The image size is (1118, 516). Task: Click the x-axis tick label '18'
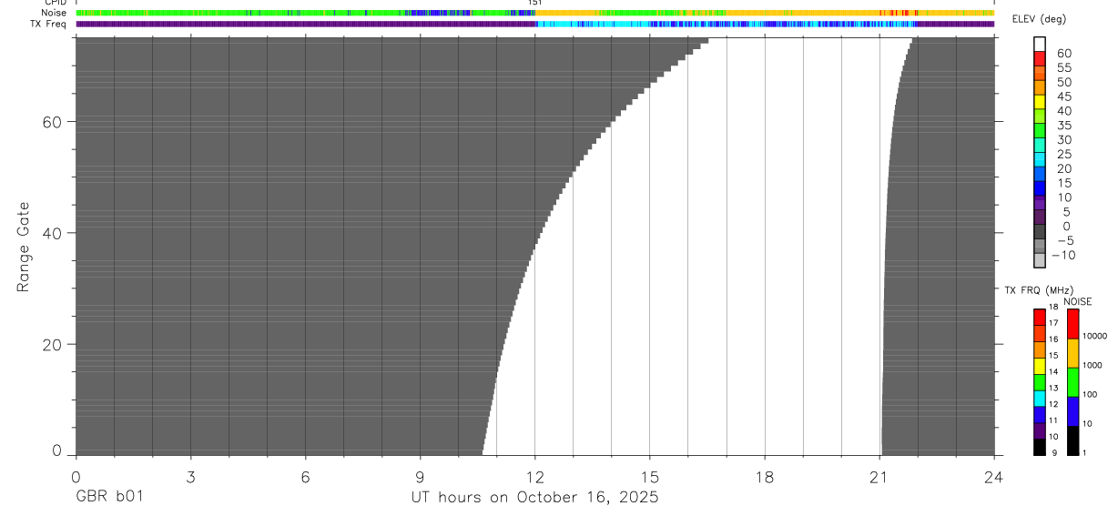pos(765,476)
